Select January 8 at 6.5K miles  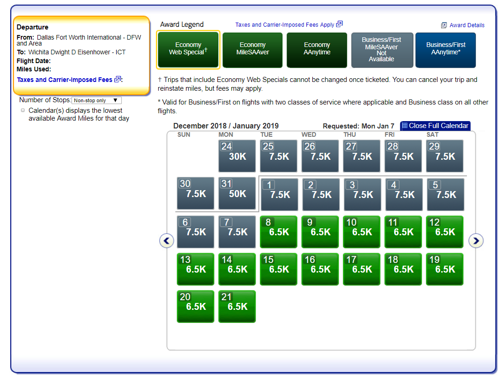click(x=278, y=232)
